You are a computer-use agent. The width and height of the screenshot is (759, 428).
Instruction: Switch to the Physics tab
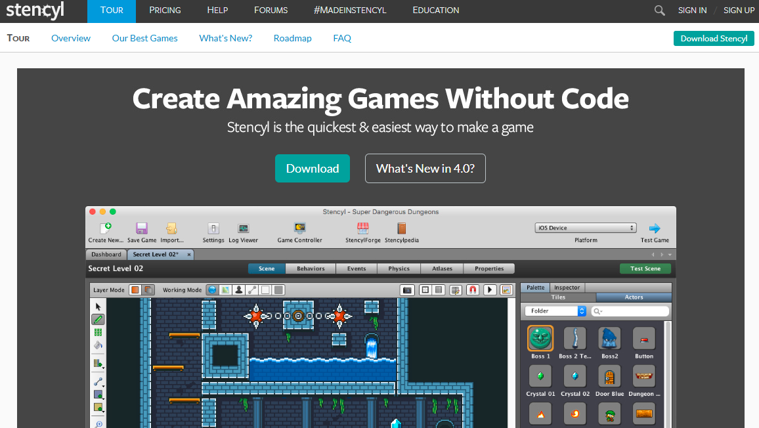(x=399, y=268)
